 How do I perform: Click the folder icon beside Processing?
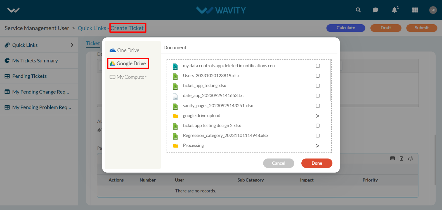point(176,146)
